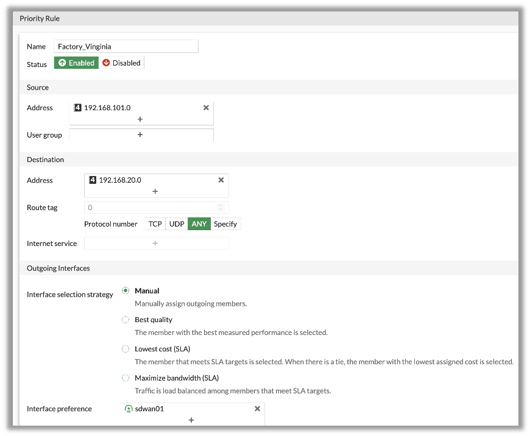Choose UDP protocol number
Screen dimensions: 530x436
[177, 224]
